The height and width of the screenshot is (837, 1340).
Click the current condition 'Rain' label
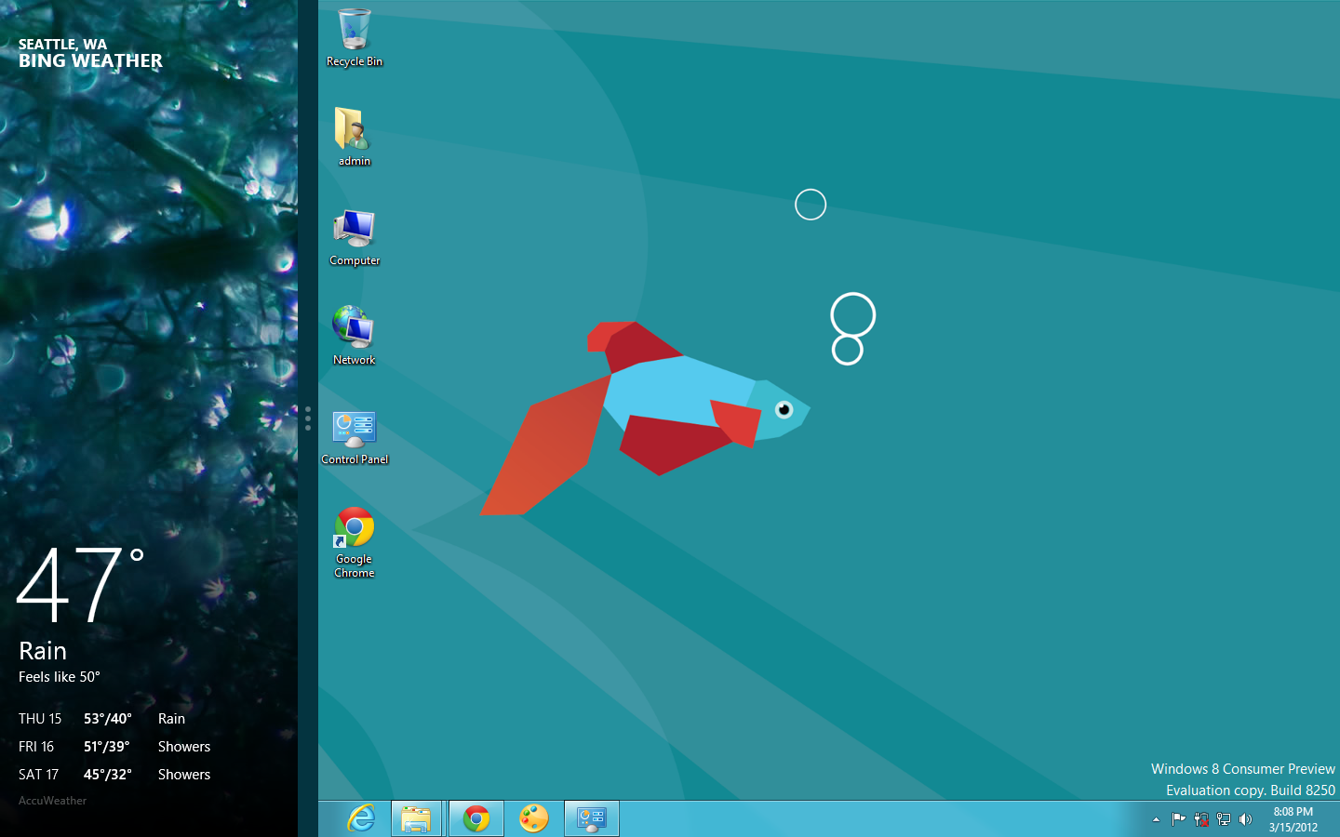43,650
